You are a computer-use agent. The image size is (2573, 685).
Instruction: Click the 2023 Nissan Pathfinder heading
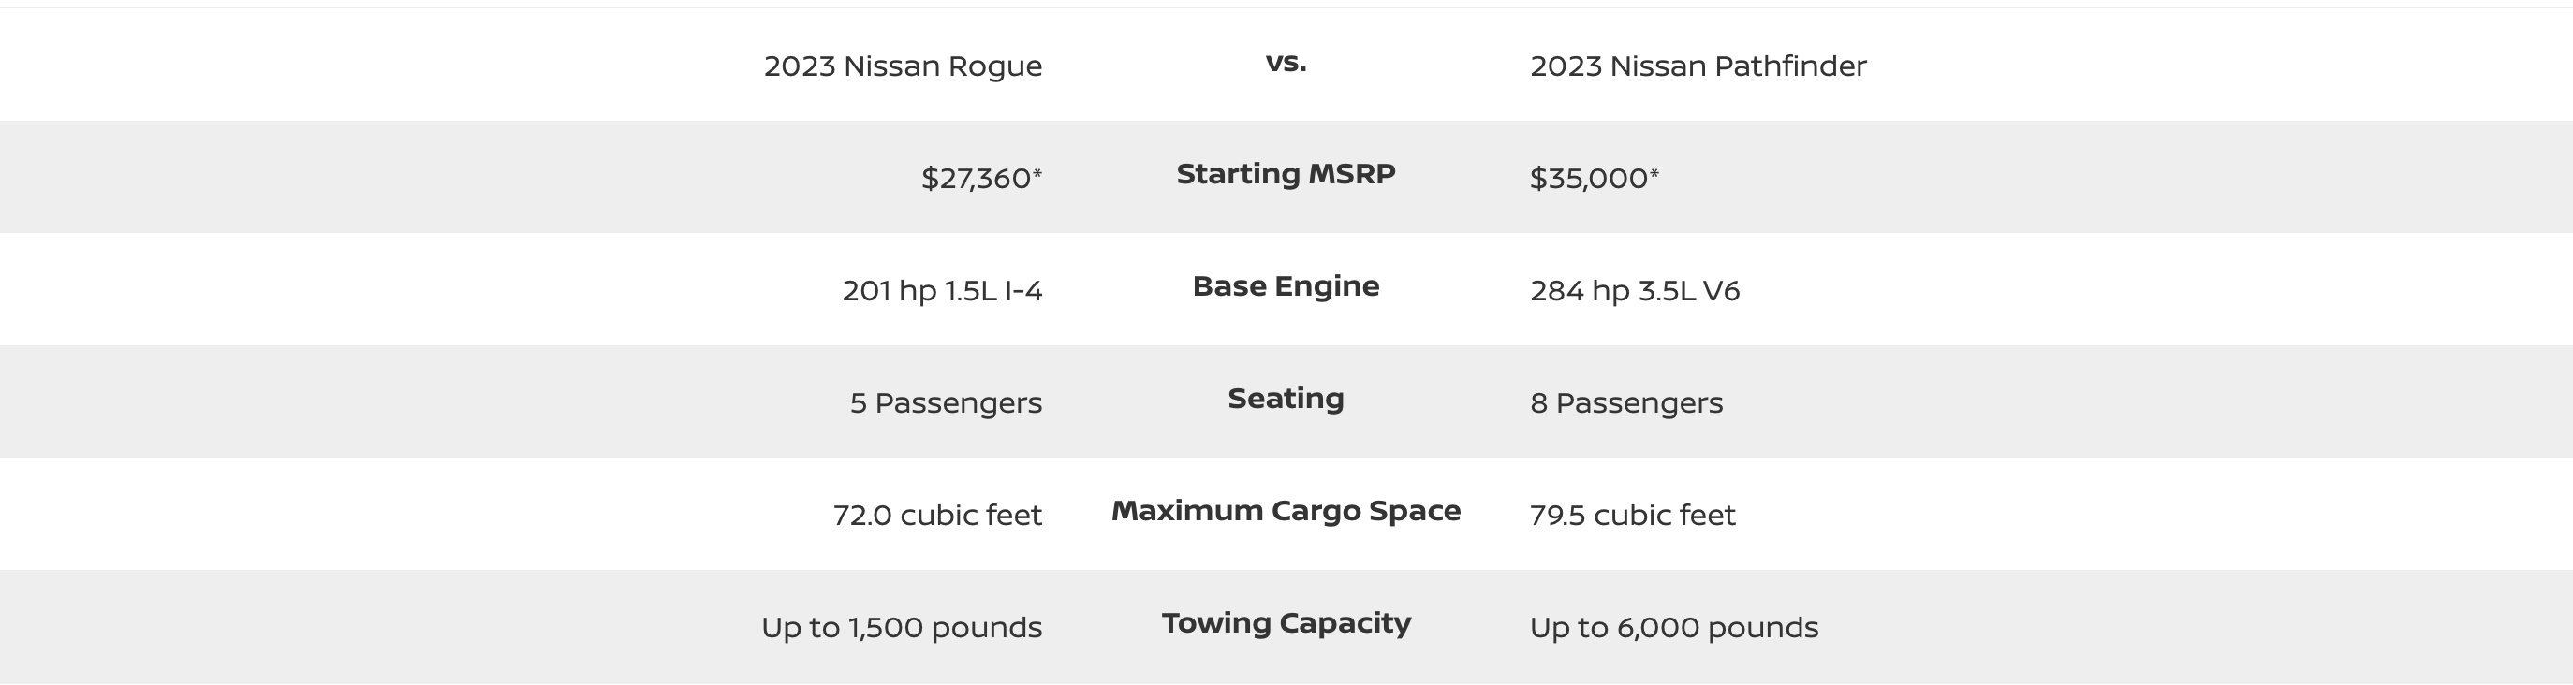pos(1697,66)
